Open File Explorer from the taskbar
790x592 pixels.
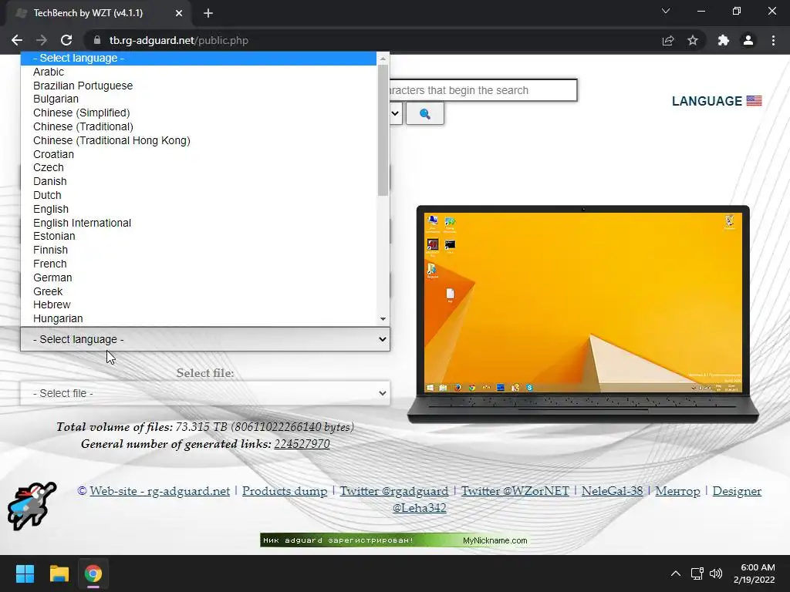click(59, 573)
